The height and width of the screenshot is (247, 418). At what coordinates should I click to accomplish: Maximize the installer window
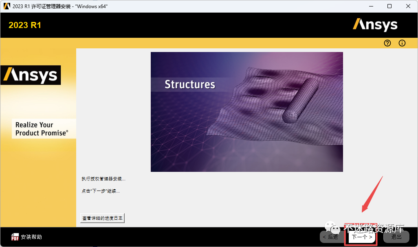[x=389, y=6]
